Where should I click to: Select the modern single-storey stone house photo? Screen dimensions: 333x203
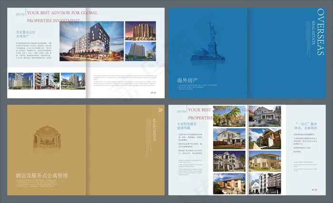click(229, 184)
